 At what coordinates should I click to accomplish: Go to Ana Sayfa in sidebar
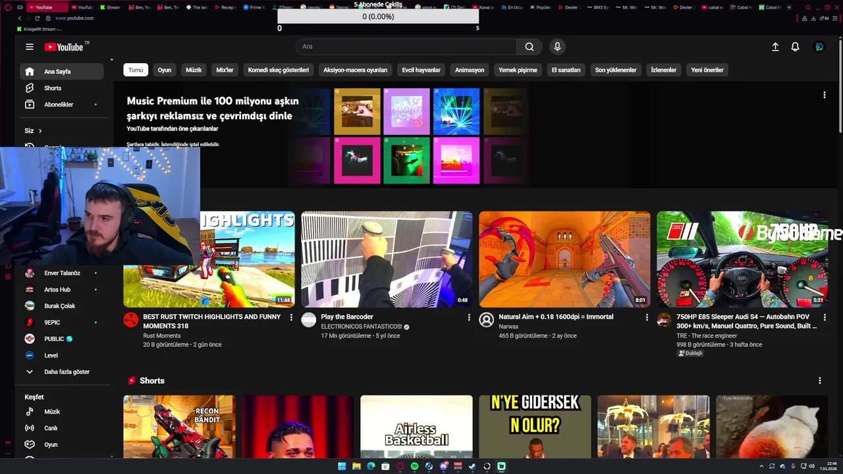point(62,71)
